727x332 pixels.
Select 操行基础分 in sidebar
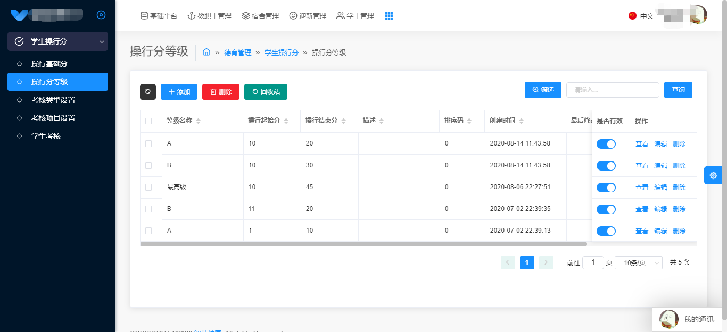pyautogui.click(x=57, y=64)
